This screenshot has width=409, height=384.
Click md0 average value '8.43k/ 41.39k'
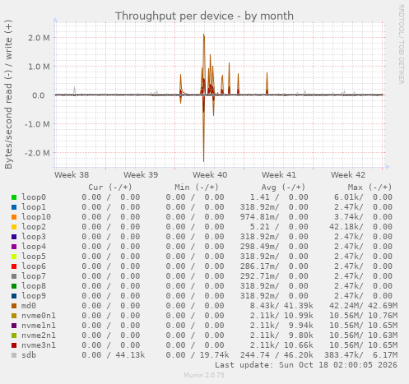(281, 306)
